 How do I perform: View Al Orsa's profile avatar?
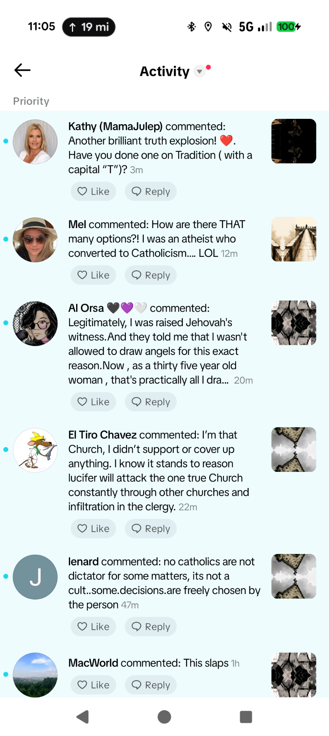[35, 323]
